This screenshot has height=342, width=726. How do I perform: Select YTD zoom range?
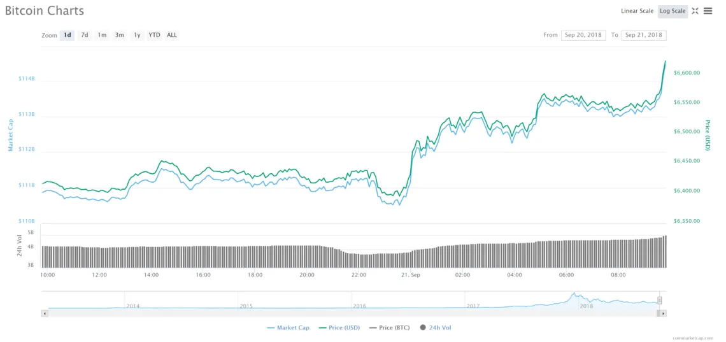[x=154, y=35]
